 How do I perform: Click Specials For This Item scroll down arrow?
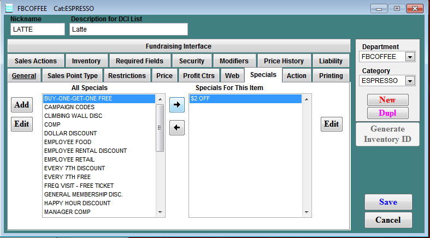pos(307,212)
